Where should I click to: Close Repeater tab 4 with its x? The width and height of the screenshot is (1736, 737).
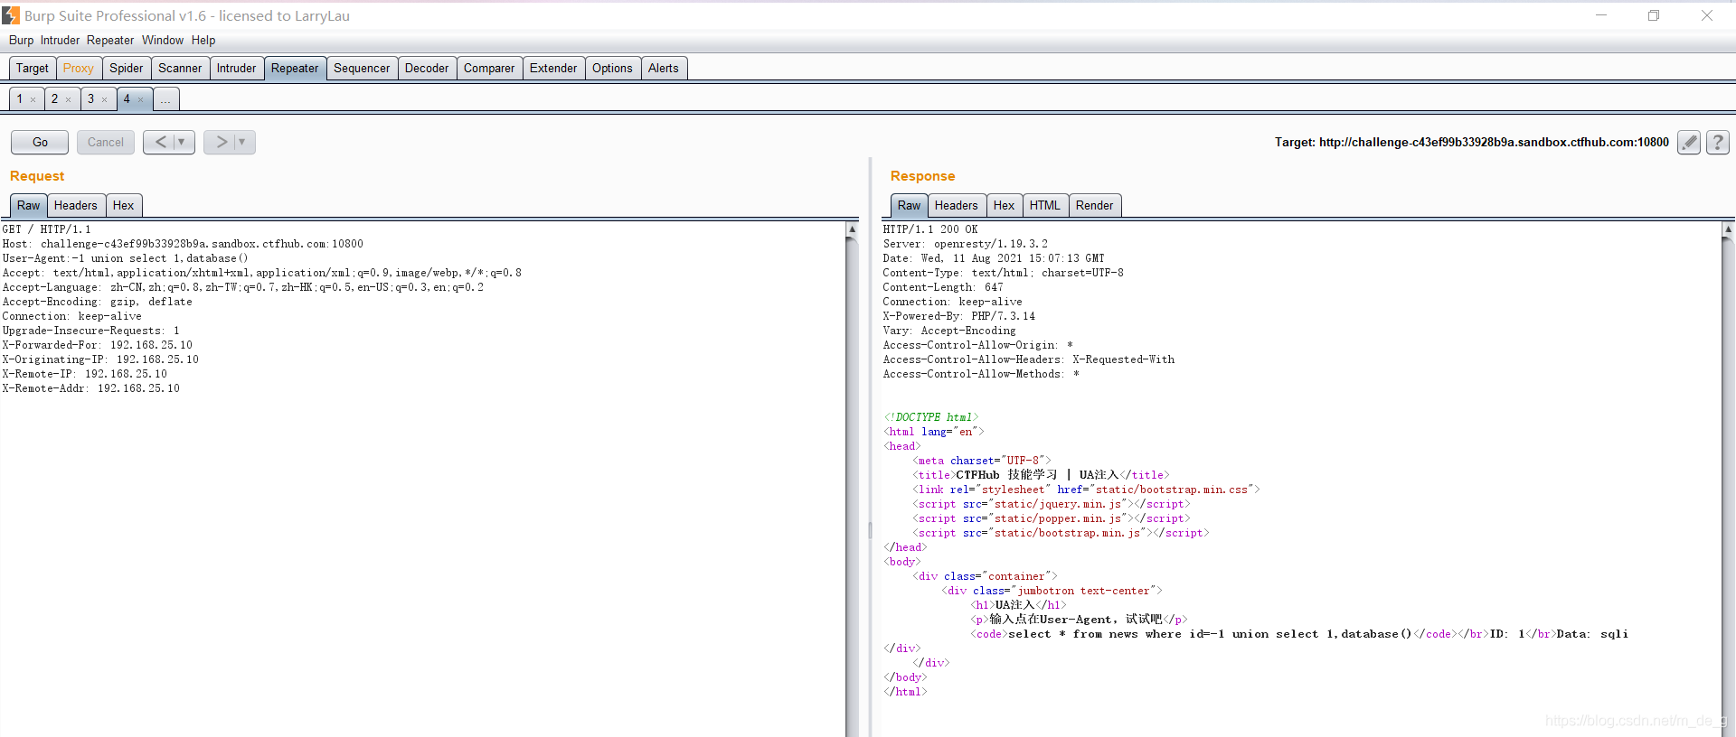pyautogui.click(x=141, y=99)
